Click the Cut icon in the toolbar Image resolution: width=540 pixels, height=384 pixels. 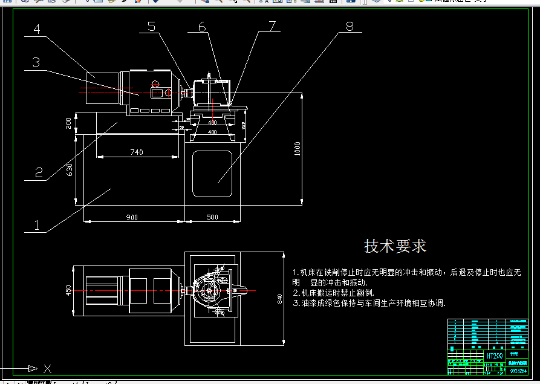[x=86, y=3]
